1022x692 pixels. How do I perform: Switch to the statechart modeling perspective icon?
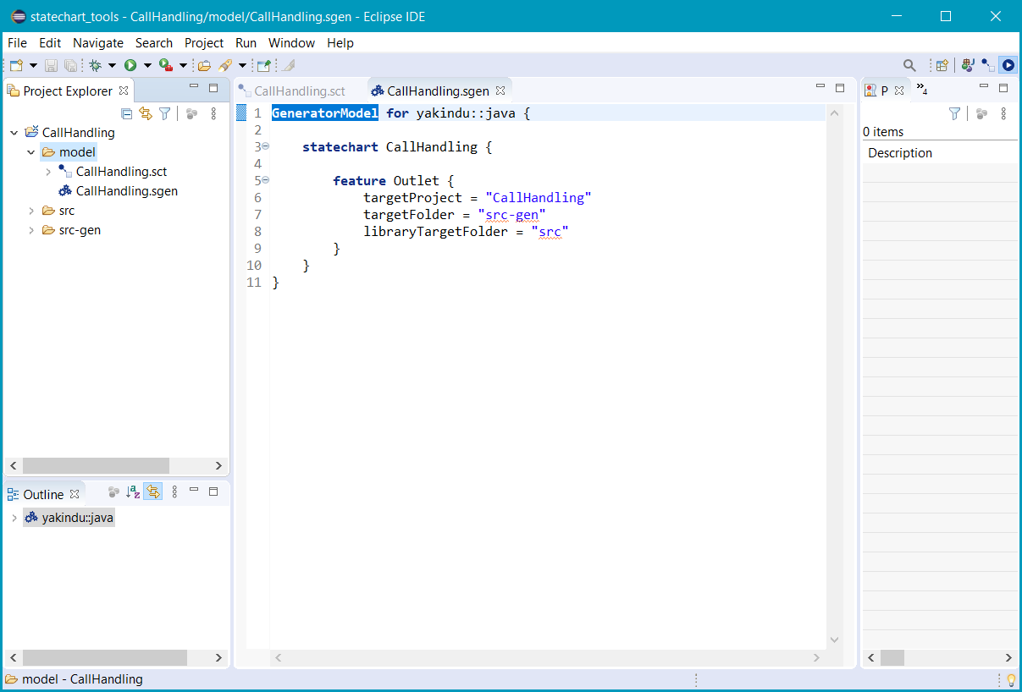click(988, 65)
